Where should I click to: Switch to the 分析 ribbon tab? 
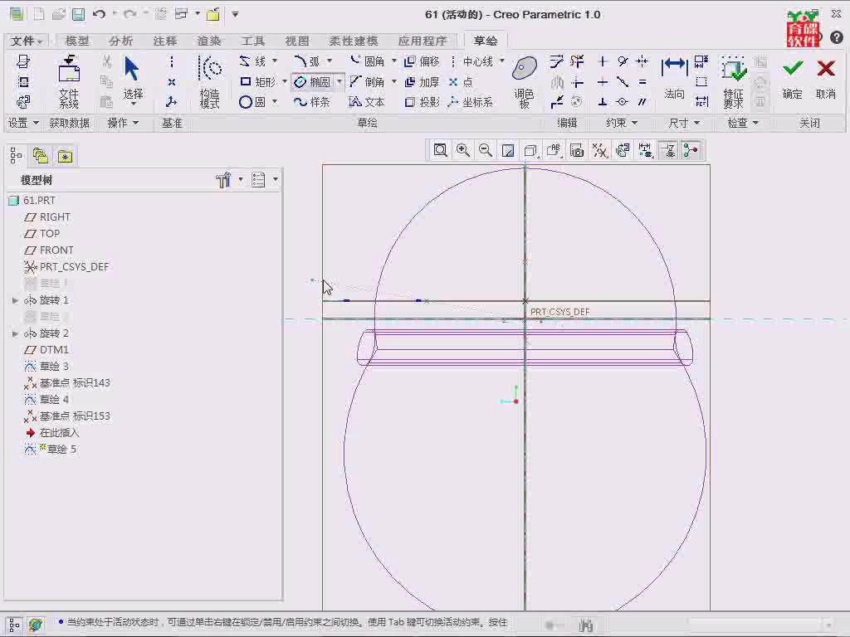120,41
